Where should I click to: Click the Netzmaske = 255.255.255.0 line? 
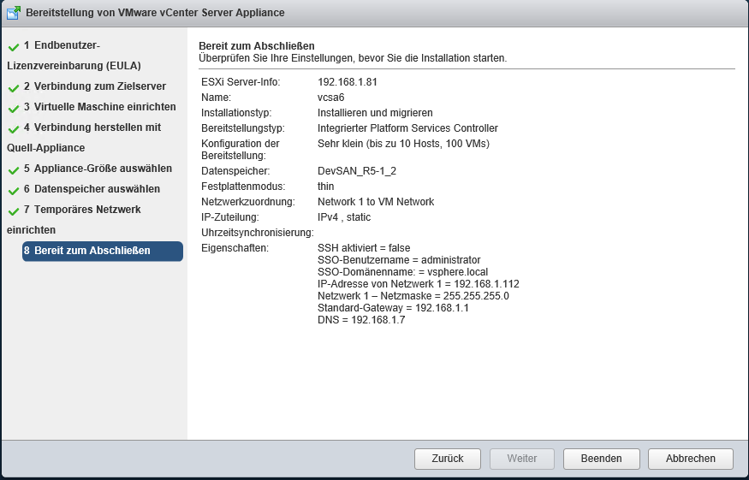(413, 296)
